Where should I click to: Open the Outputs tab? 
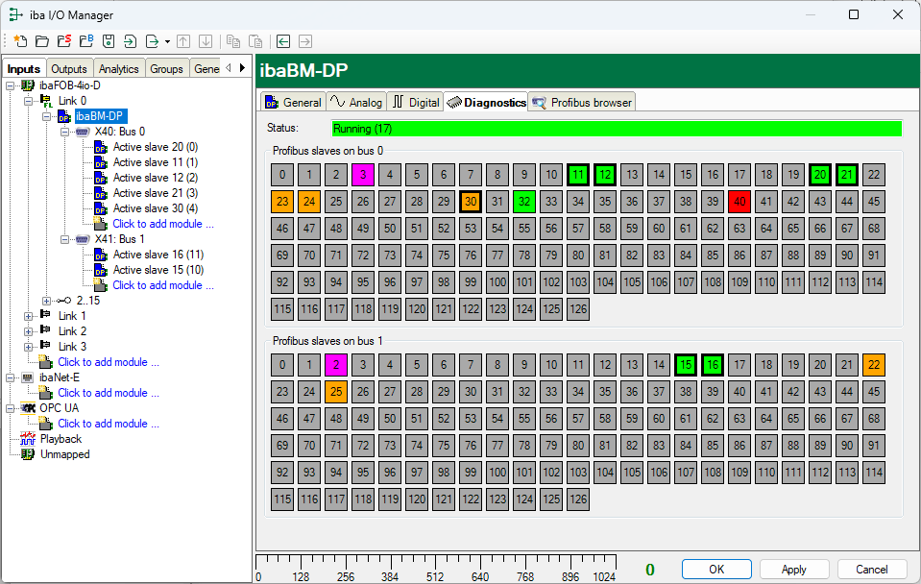69,68
